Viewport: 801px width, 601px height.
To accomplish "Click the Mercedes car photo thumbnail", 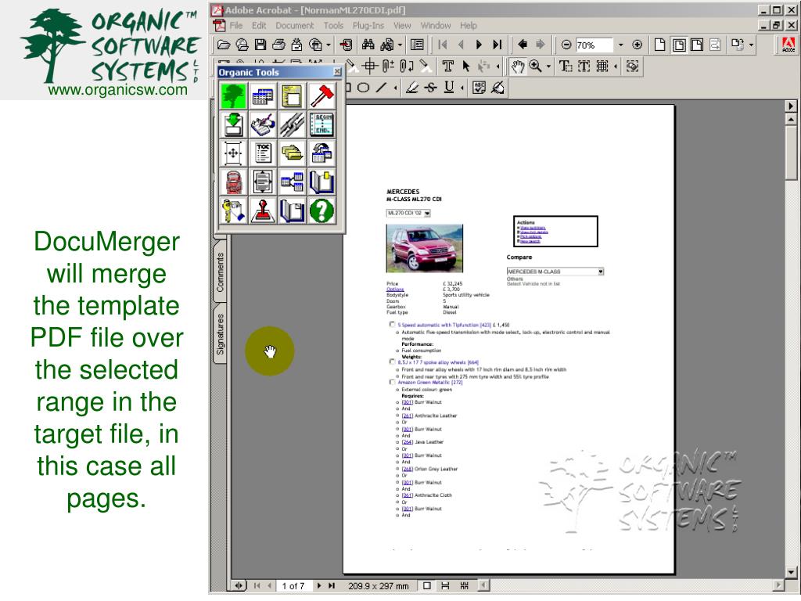I will (425, 248).
